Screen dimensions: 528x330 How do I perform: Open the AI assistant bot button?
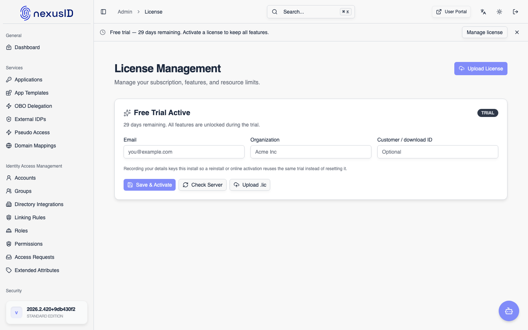point(509,311)
